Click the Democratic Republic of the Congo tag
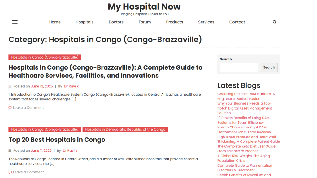The height and width of the screenshot is (178, 317). [125, 130]
